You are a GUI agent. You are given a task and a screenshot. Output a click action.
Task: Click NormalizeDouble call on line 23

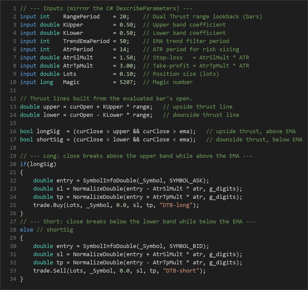98,189
